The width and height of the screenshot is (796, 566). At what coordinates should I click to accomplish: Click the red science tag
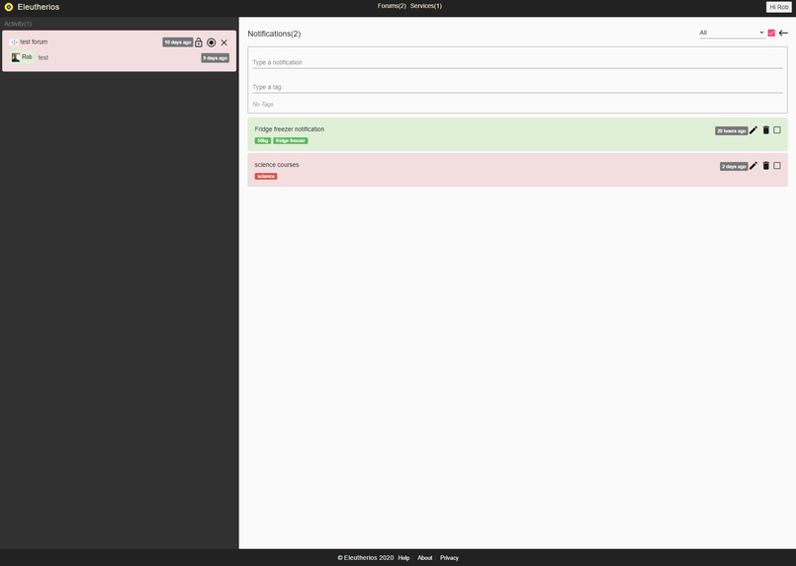266,176
